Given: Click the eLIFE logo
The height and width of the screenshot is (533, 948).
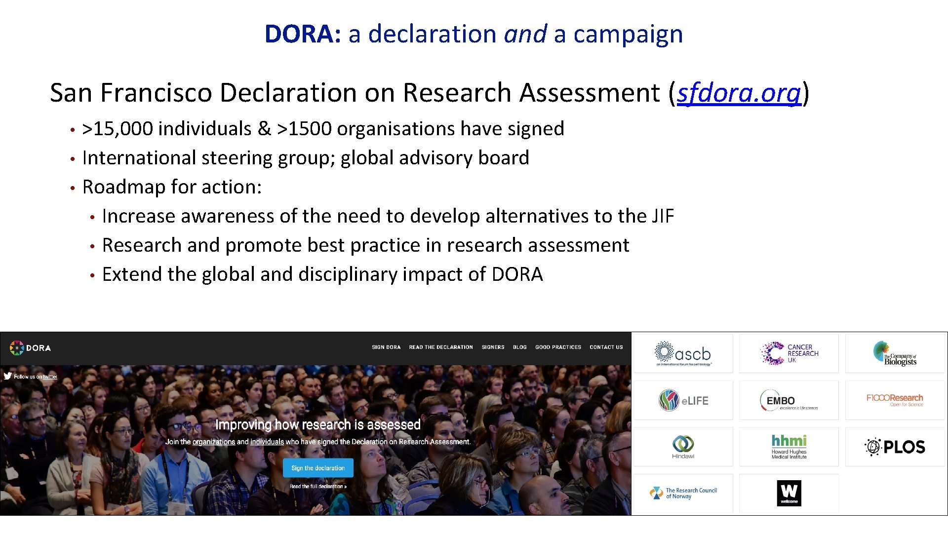Looking at the screenshot, I should (683, 400).
